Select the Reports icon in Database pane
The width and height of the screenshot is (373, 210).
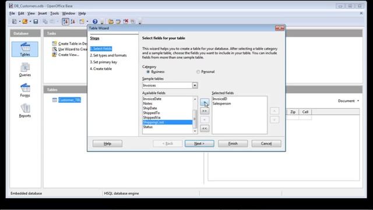[x=24, y=110]
